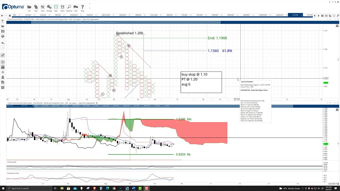This screenshot has height=191, width=340.
Task: Click the candlestick chart date range scrollbar
Action: 150,106
